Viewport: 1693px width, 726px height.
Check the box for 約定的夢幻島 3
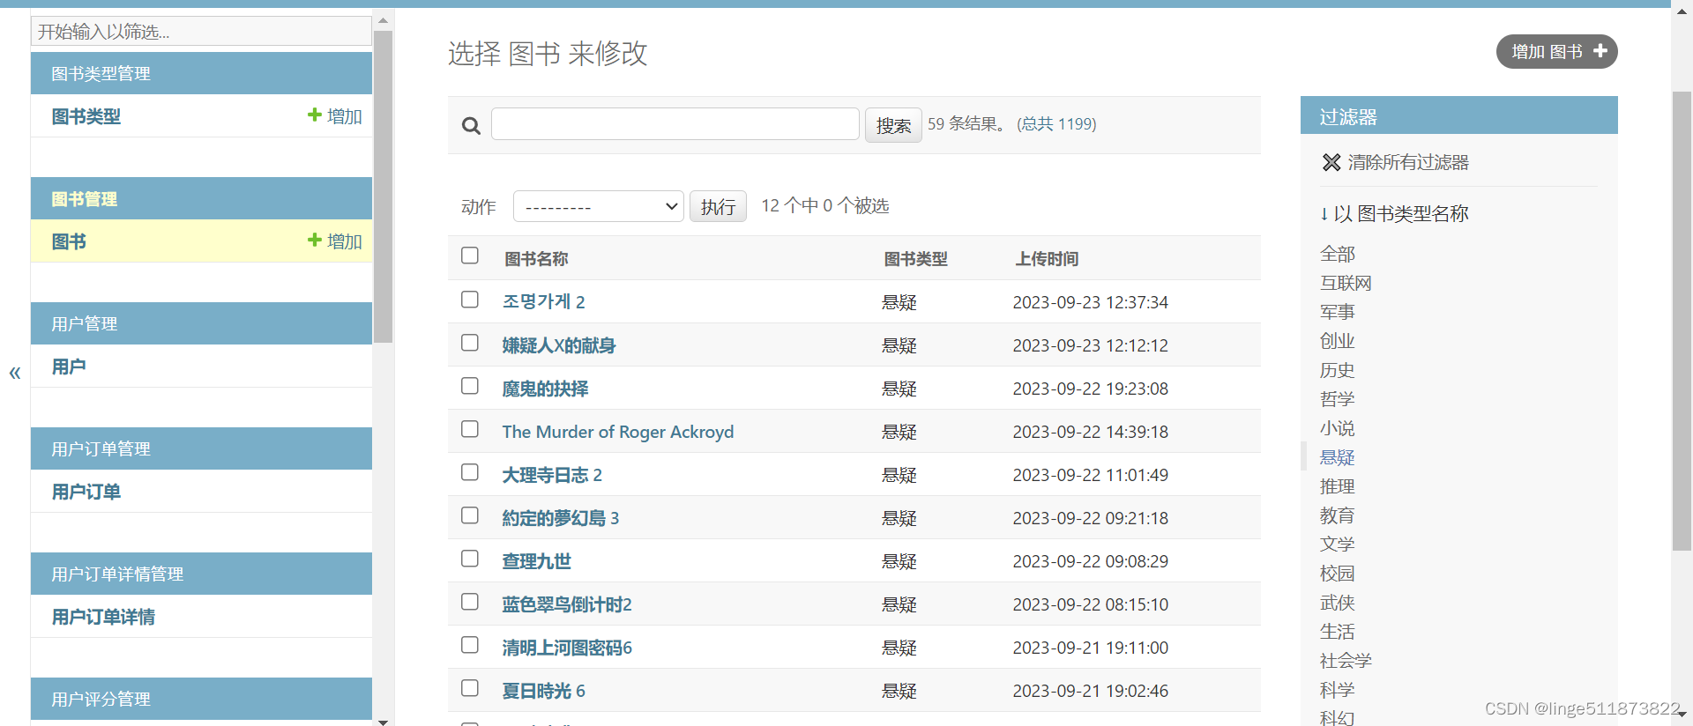[x=470, y=515]
